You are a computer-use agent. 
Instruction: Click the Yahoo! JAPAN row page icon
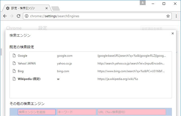14,63
